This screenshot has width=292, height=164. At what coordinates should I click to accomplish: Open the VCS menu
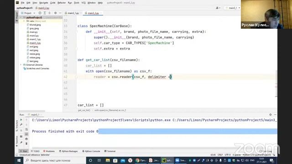pyautogui.click(x=83, y=3)
